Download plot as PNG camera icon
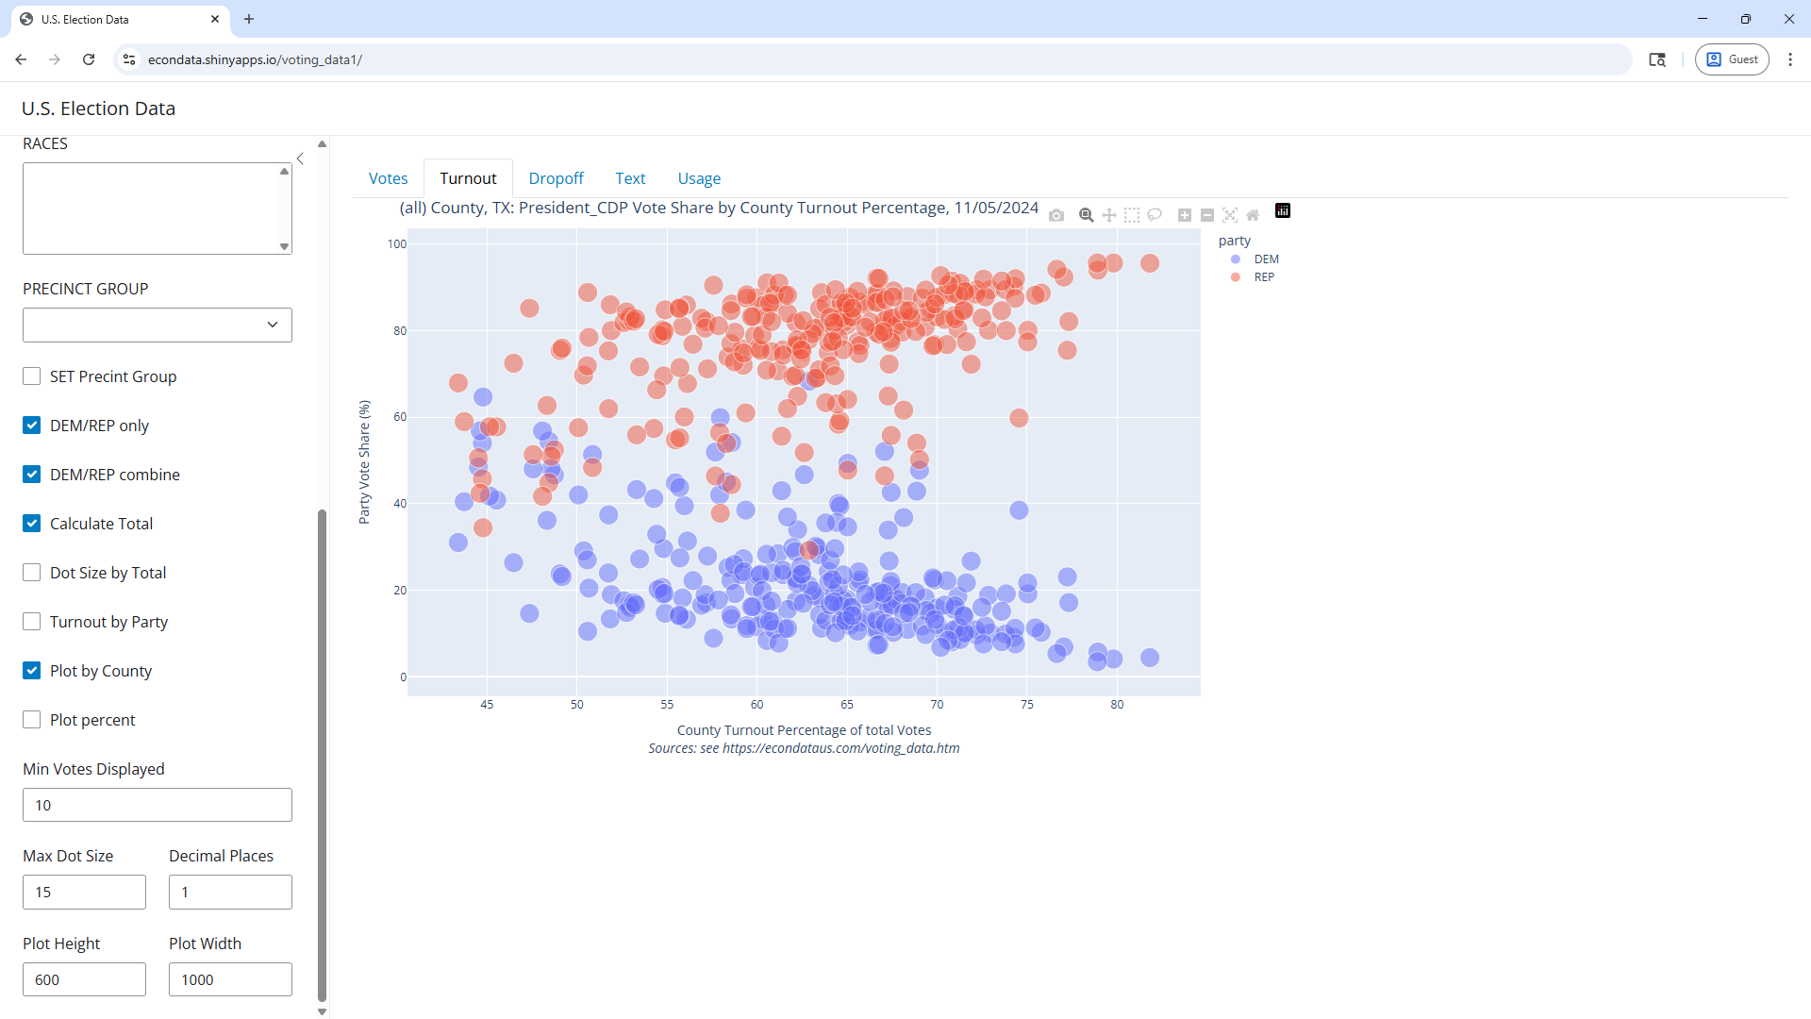 1056,215
